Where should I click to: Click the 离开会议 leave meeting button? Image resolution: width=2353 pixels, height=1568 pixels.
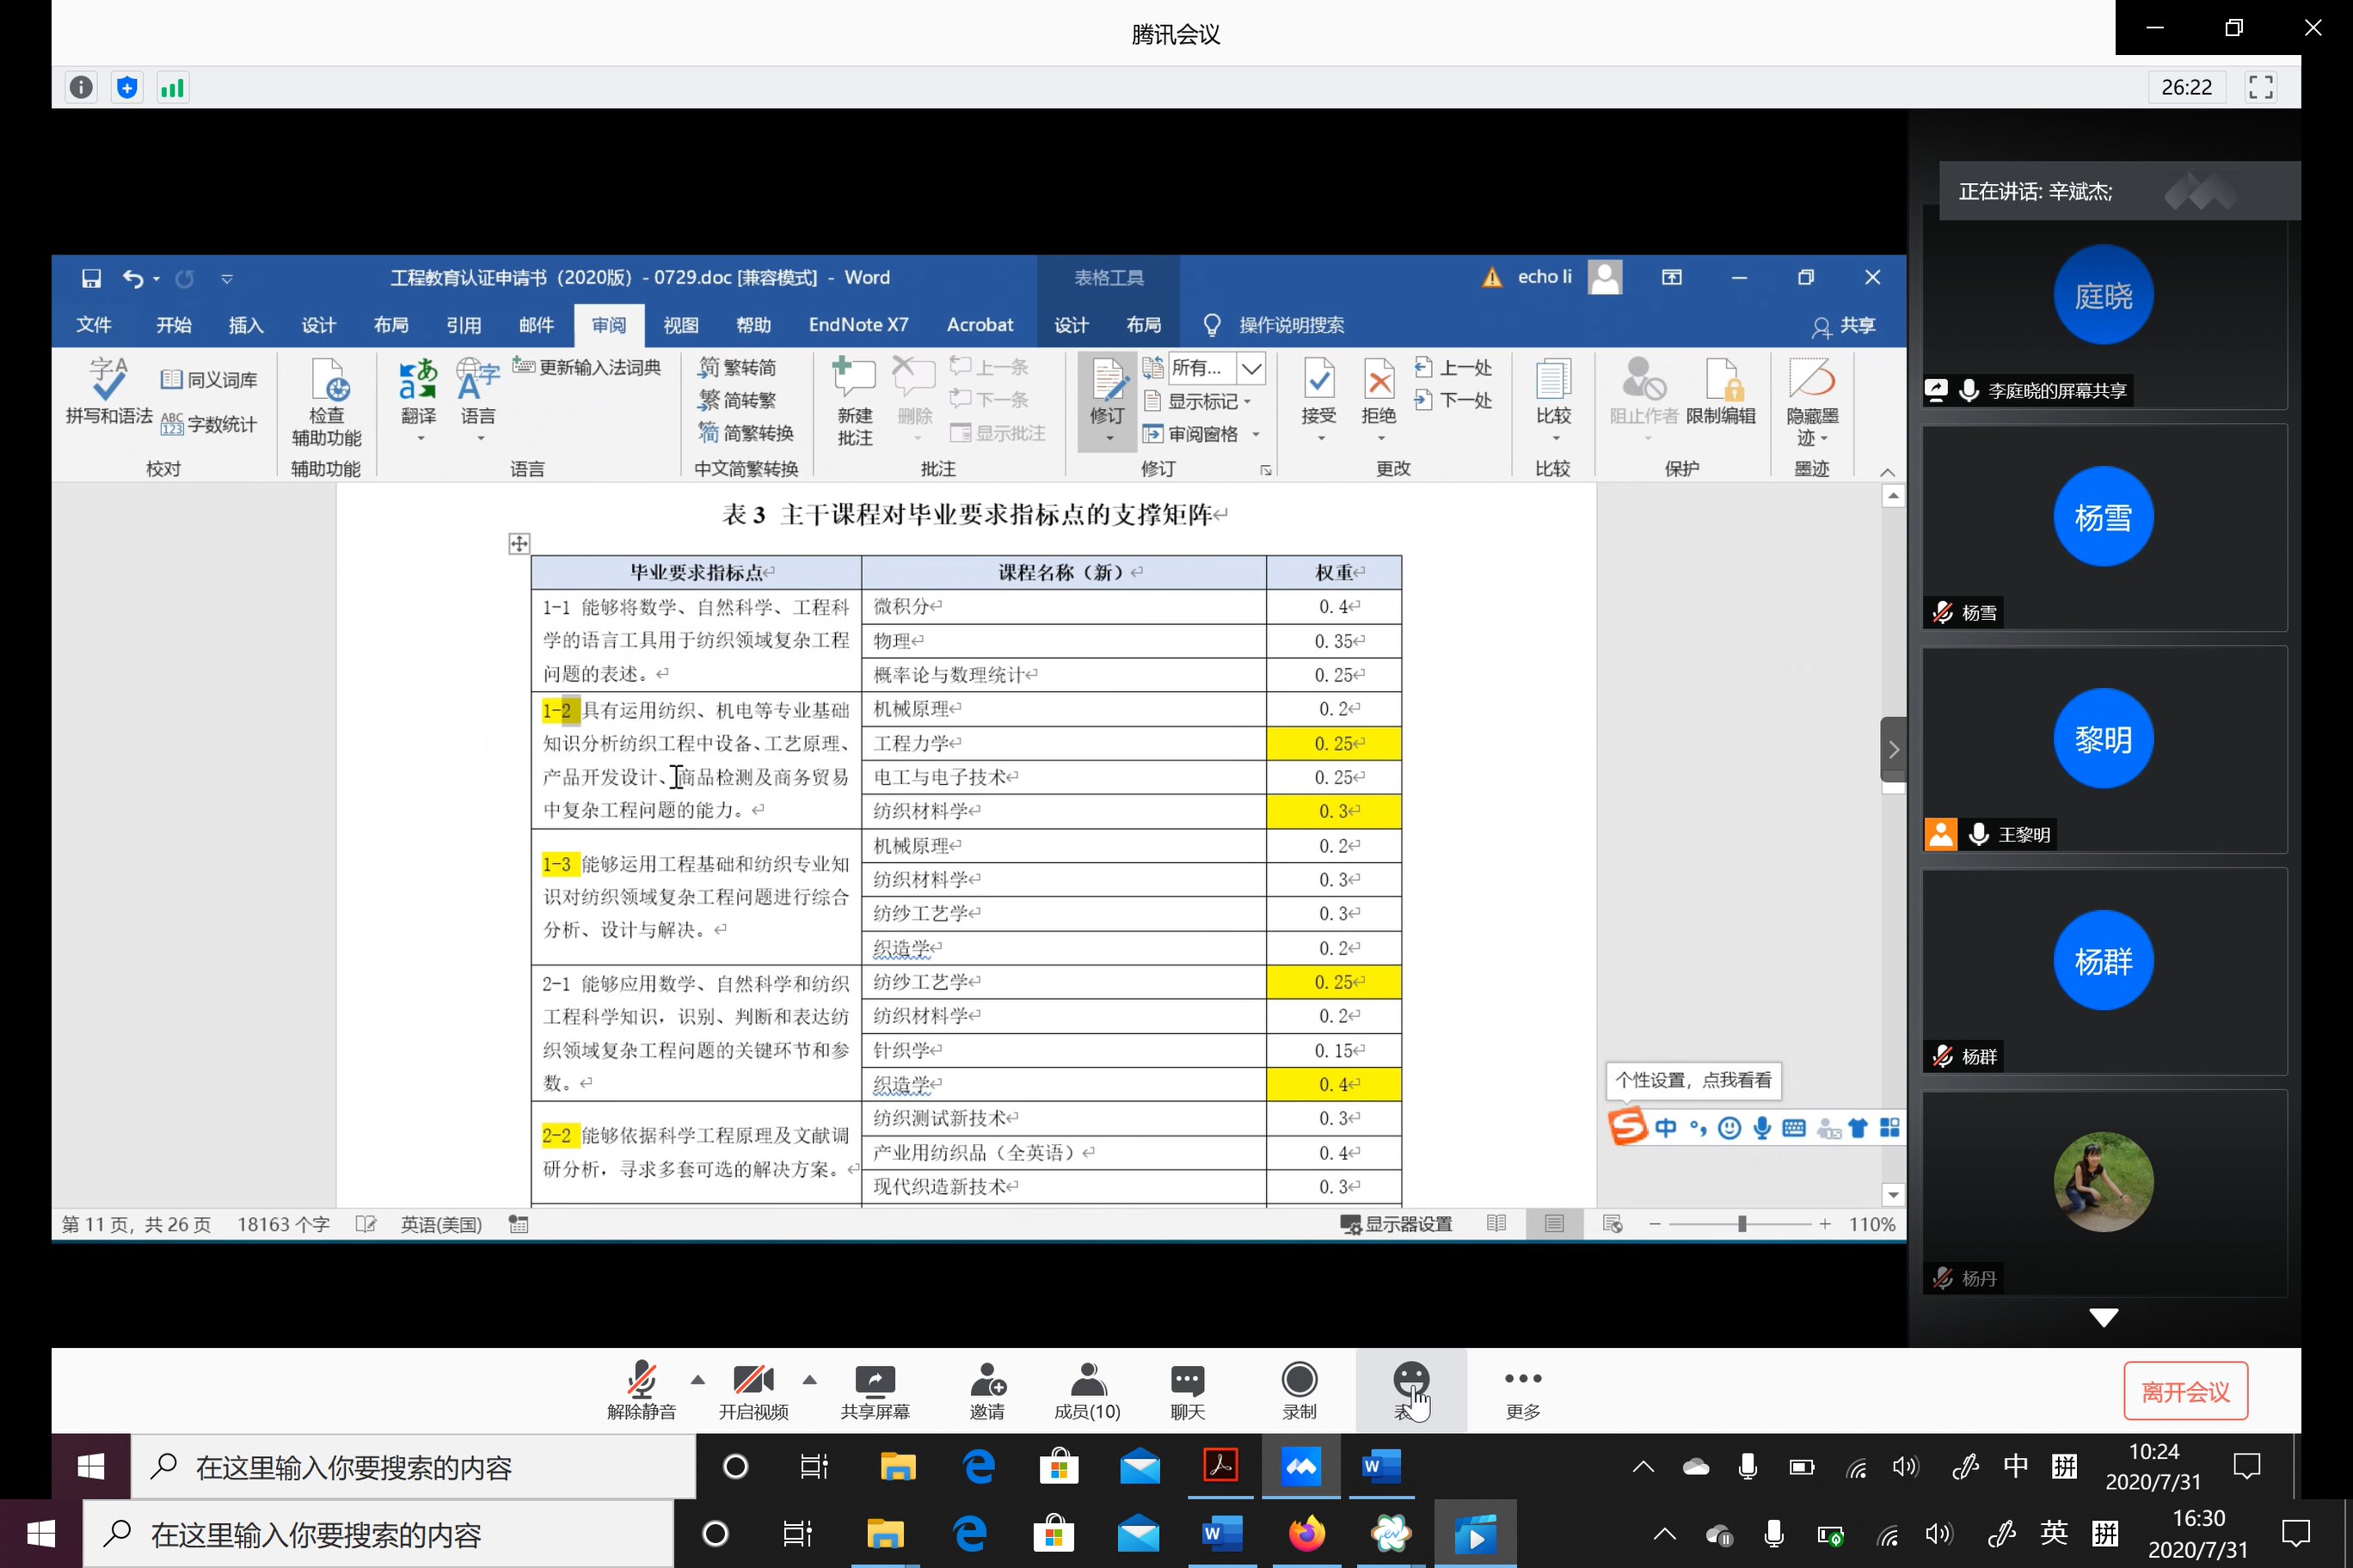click(x=2185, y=1391)
